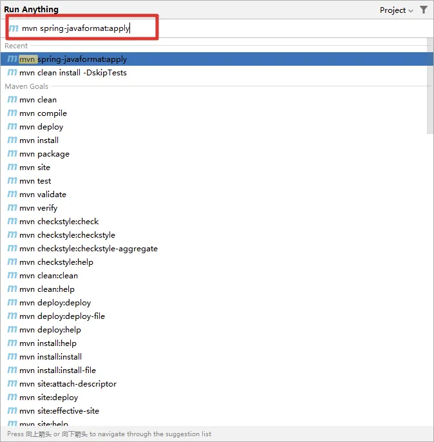Click Maven icon beside mvn site

point(12,167)
